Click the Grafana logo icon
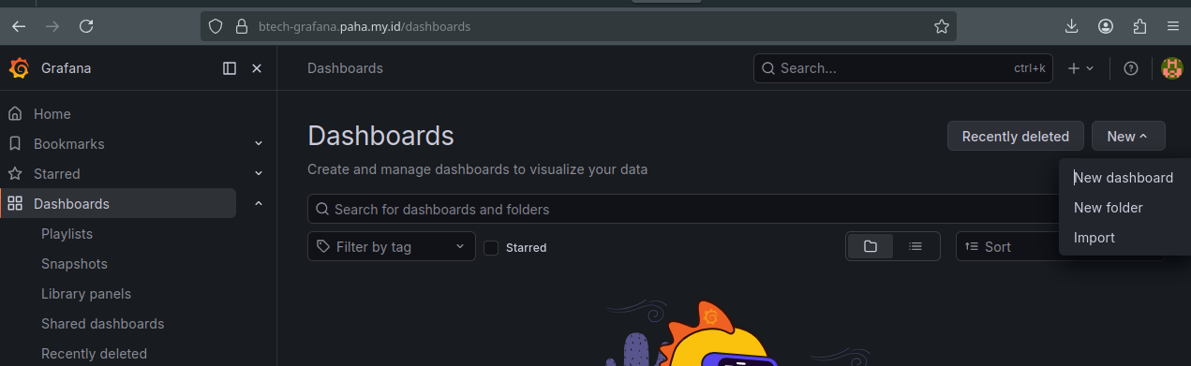The width and height of the screenshot is (1191, 366). pos(19,68)
